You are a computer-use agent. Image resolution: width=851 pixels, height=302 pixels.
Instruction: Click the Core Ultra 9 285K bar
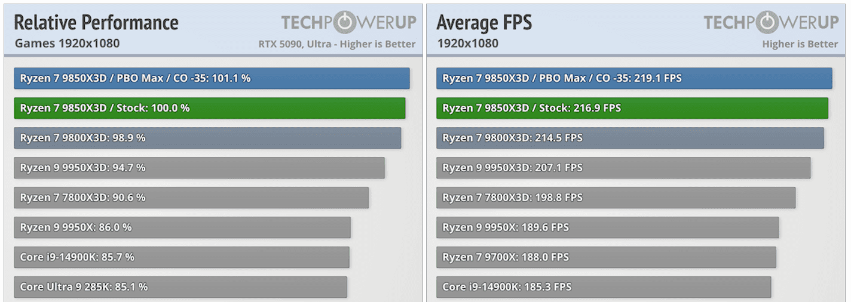[180, 287]
